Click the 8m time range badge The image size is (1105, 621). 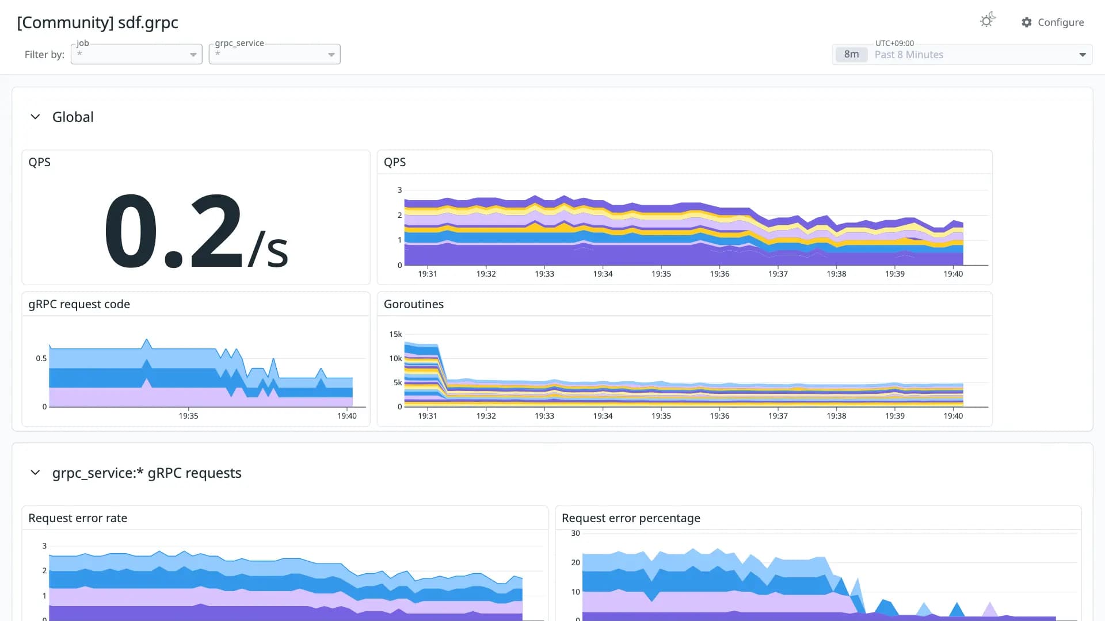[851, 55]
